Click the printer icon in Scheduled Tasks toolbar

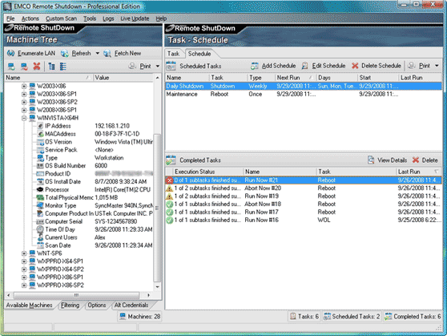pyautogui.click(x=412, y=66)
